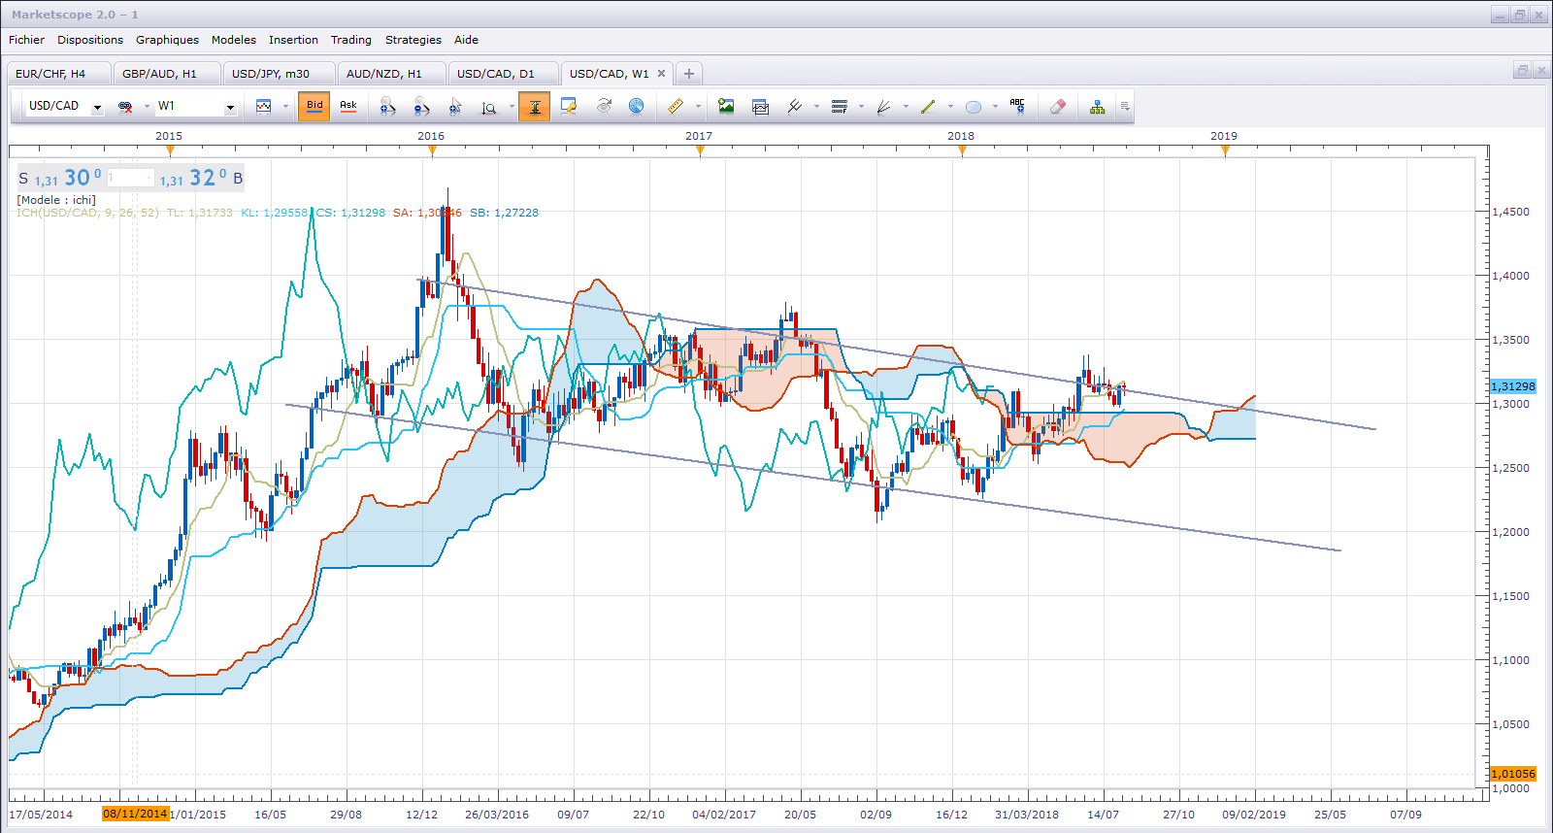Click the 1,01056 orange price label
This screenshot has height=833, width=1553.
coord(1512,774)
